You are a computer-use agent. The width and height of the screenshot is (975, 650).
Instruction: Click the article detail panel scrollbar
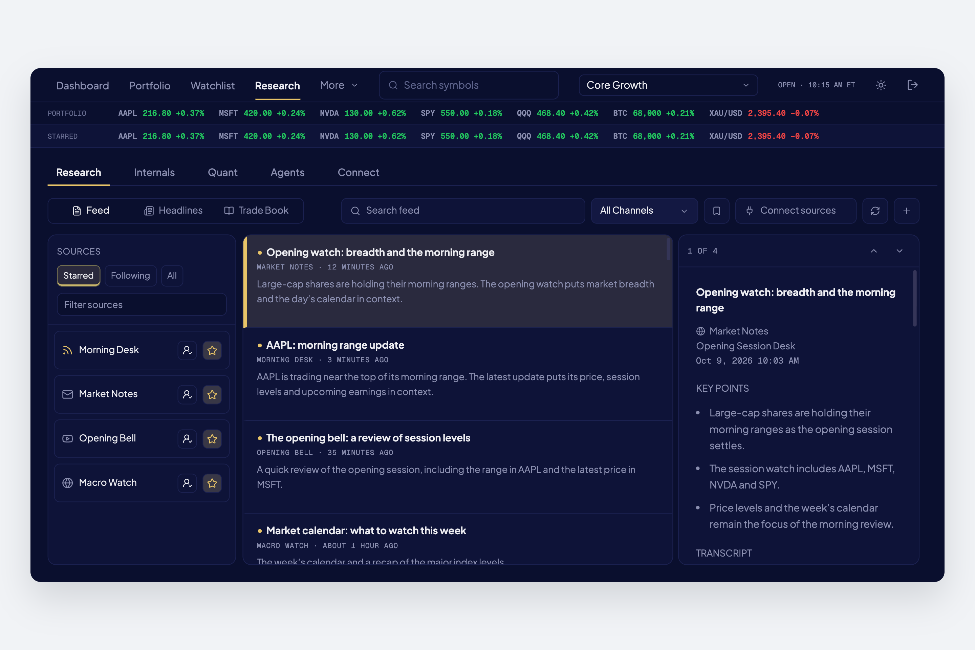(914, 299)
